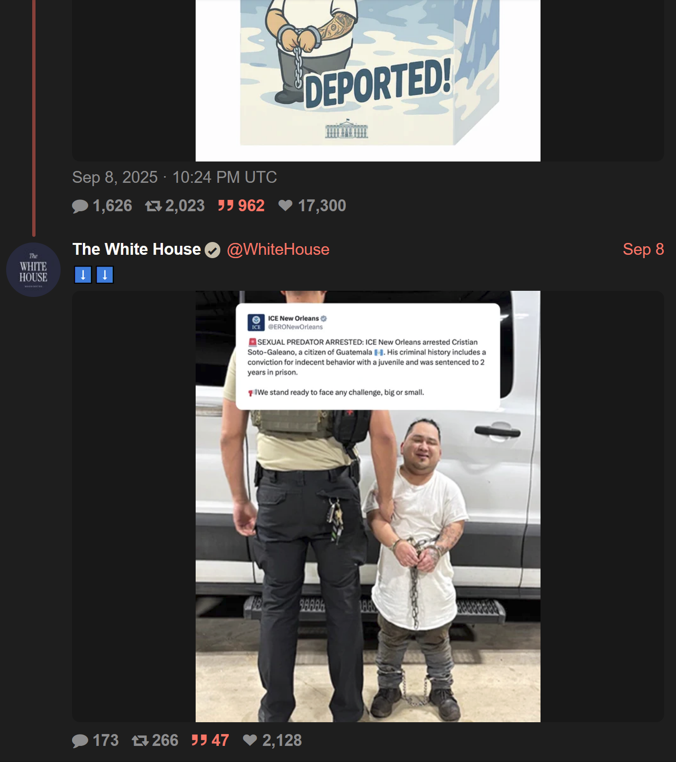
Task: Click the 962 quote count number
Action: (251, 206)
